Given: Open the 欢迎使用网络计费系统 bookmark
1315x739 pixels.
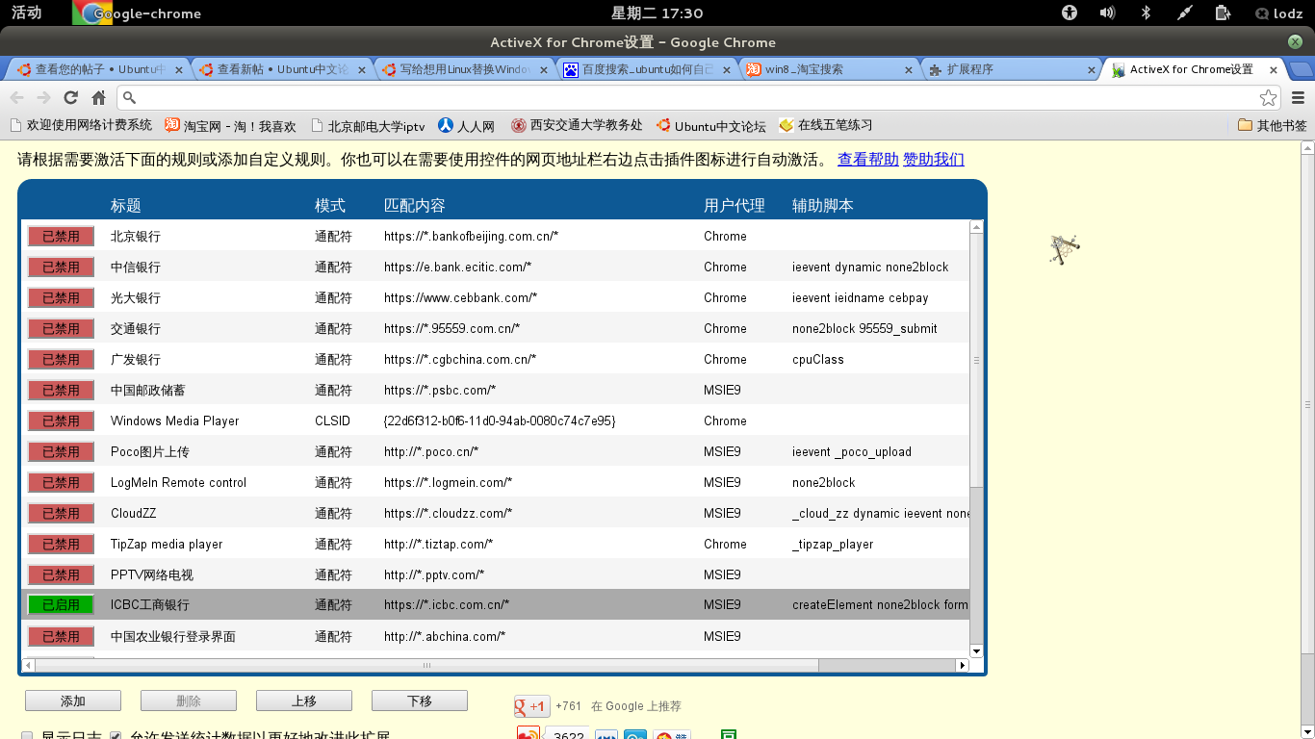Looking at the screenshot, I should [x=80, y=125].
